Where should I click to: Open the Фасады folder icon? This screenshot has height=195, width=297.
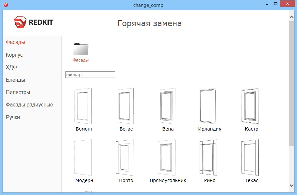point(80,49)
